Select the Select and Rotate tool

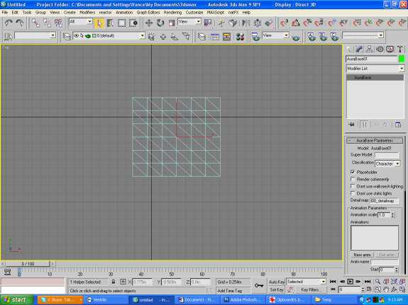pos(160,23)
